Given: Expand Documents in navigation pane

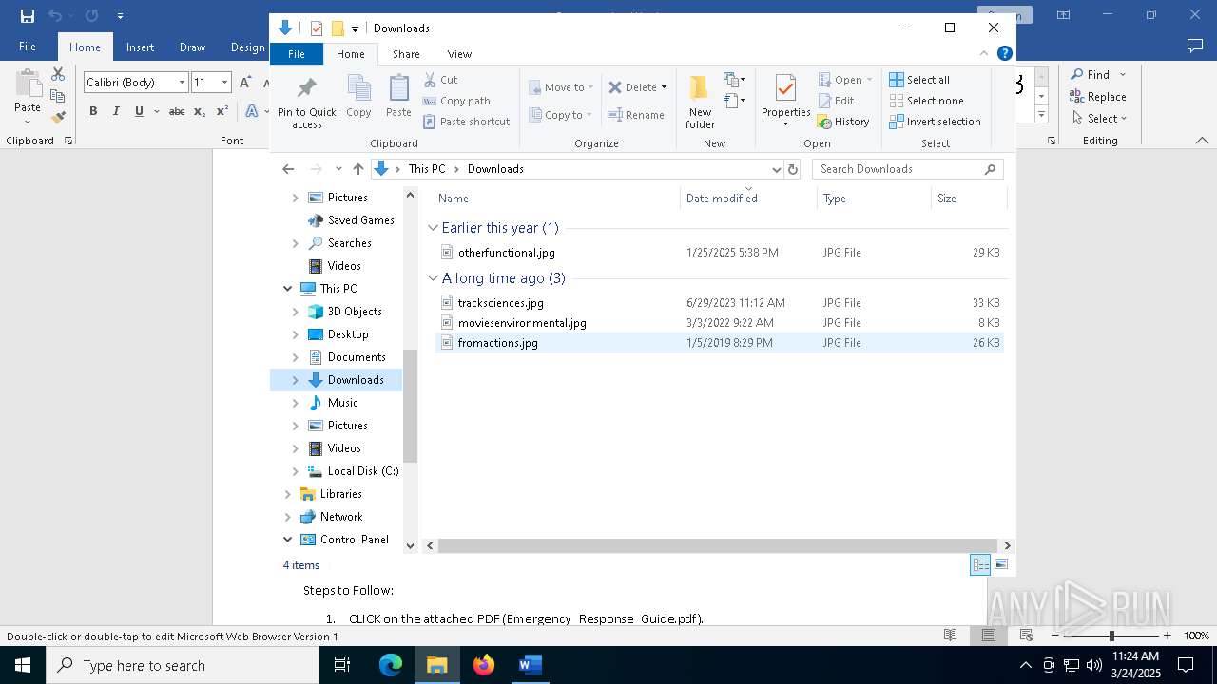Looking at the screenshot, I should pos(296,357).
